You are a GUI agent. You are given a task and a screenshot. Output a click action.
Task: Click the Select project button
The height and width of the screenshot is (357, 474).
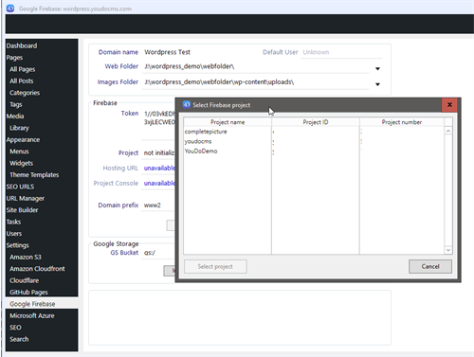215,266
